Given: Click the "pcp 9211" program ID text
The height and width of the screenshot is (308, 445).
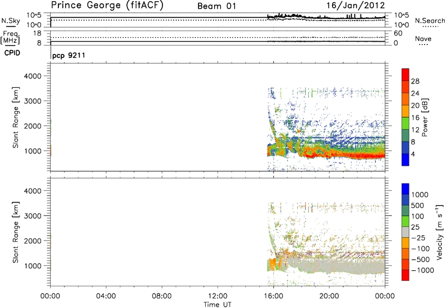Looking at the screenshot, I should click(68, 55).
